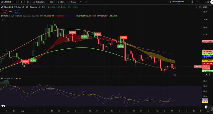Click the green 14.48662065 price label
Viewport: 213px width, 114px height.
(208, 71)
